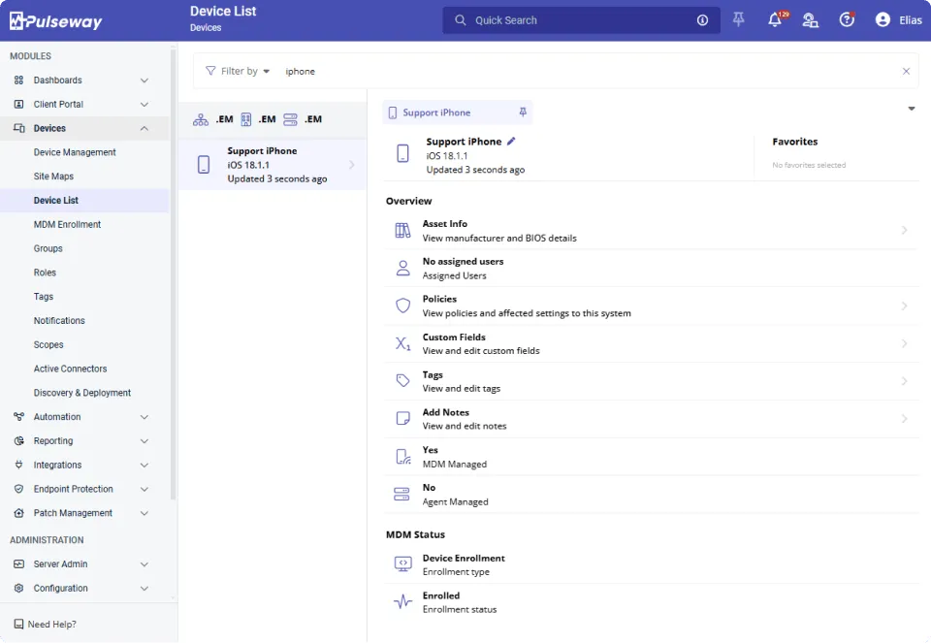The width and height of the screenshot is (931, 643).
Task: Open Discovery & Deployment
Action: click(81, 393)
